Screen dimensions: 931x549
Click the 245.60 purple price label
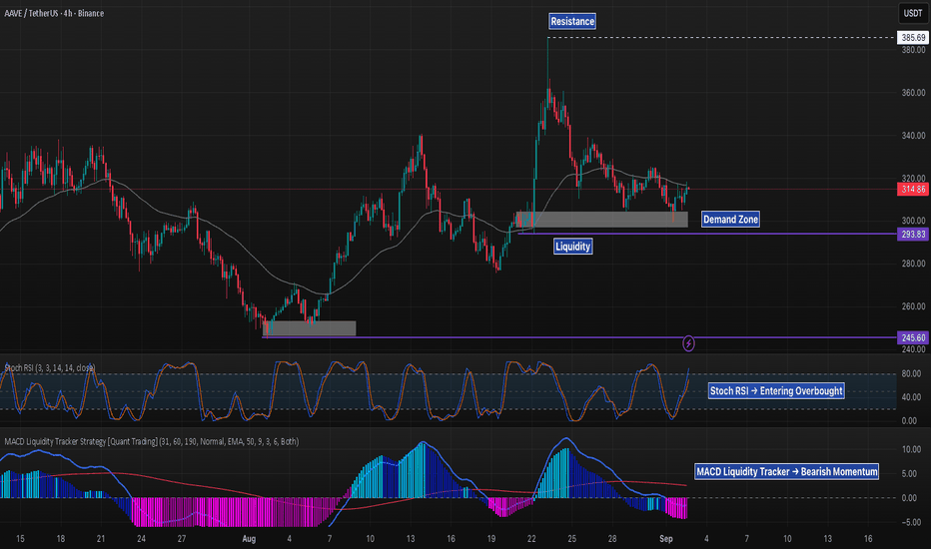click(913, 337)
